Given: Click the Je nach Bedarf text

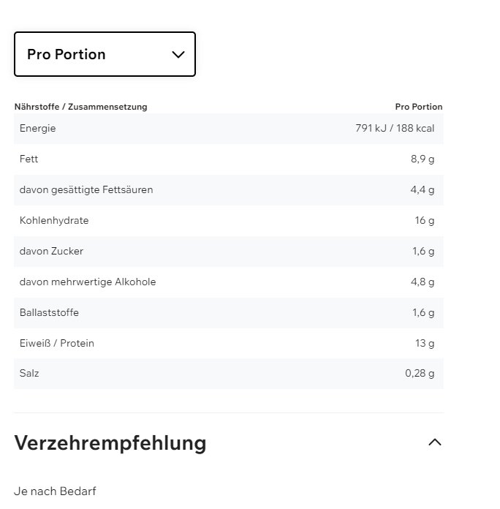Looking at the screenshot, I should (x=55, y=491).
